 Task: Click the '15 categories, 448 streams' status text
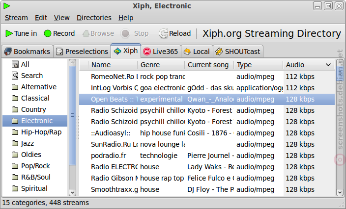coord(46,203)
